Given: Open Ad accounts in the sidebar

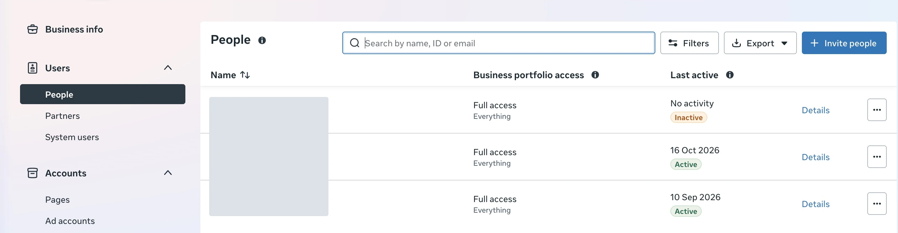Looking at the screenshot, I should 70,221.
